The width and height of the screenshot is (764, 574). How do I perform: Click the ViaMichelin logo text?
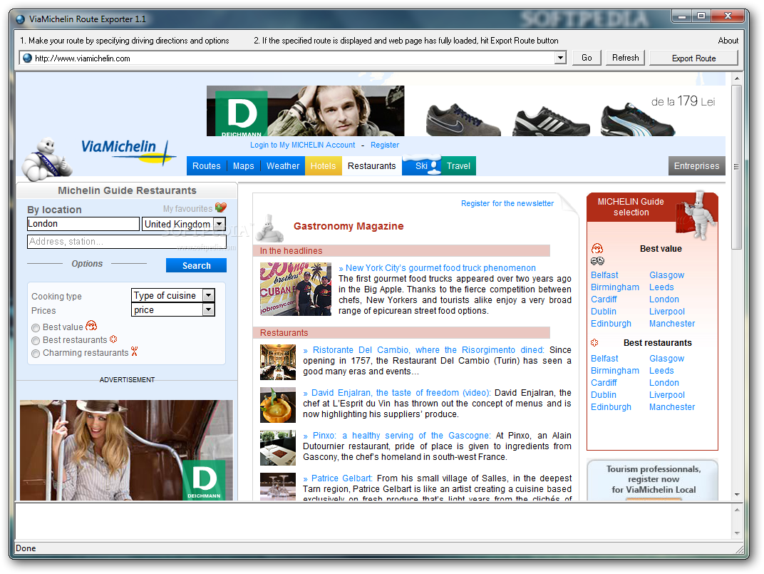(x=128, y=151)
